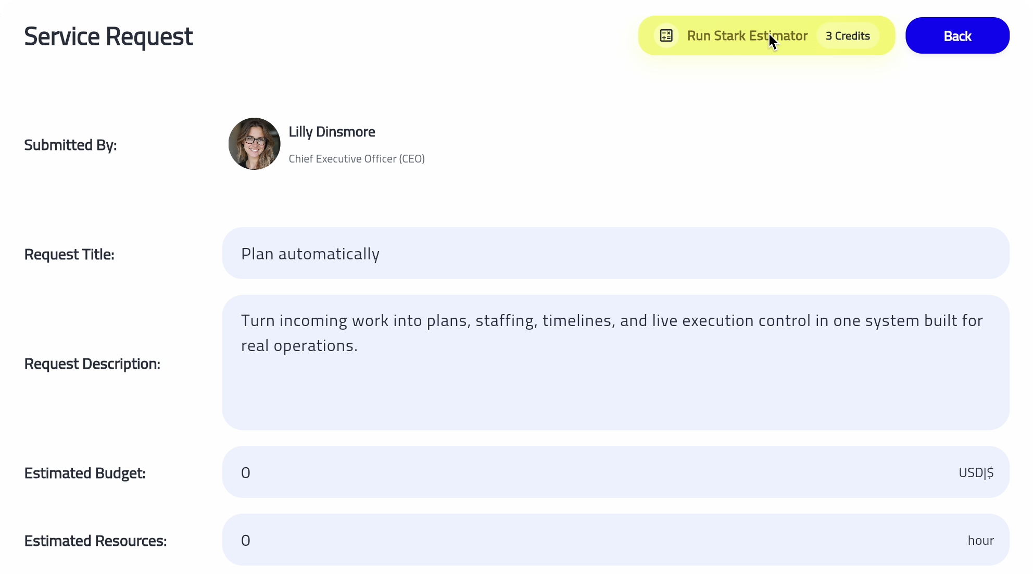
Task: Click the Estimated Resources label
Action: (95, 541)
